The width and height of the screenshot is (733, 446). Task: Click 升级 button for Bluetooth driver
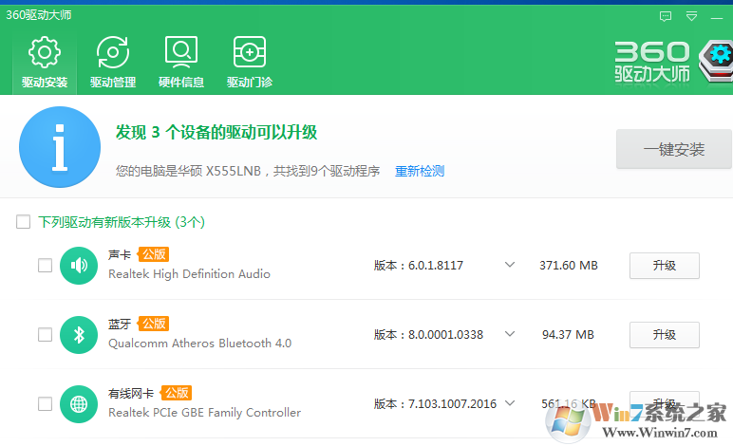pyautogui.click(x=664, y=334)
